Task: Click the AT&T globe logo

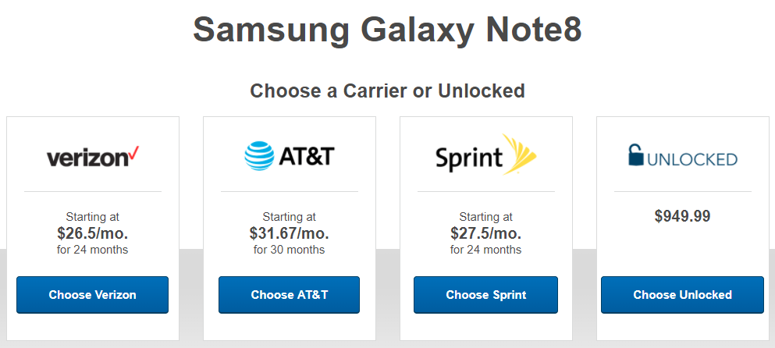Action: (259, 156)
